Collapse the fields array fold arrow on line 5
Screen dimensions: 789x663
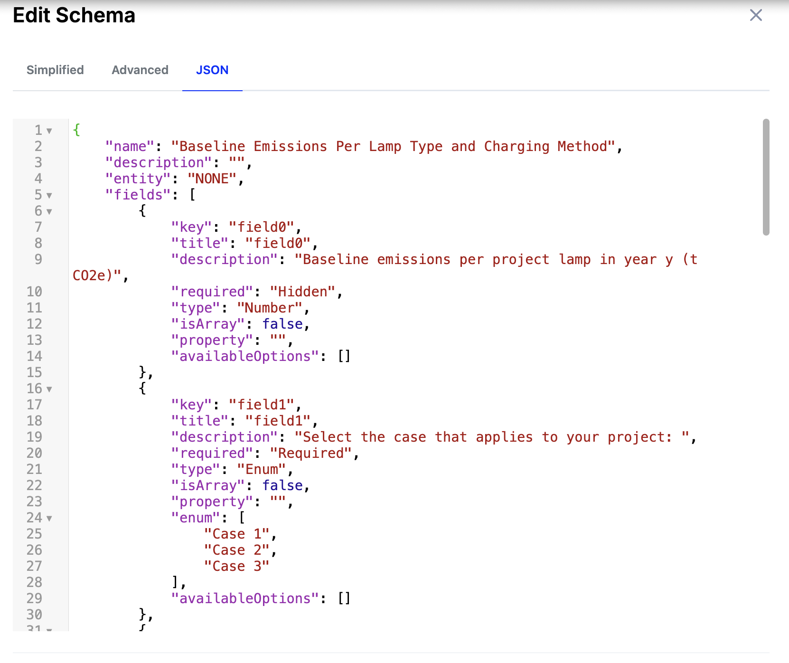49,195
